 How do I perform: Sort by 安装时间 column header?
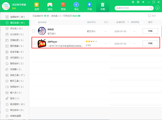(x=121, y=22)
